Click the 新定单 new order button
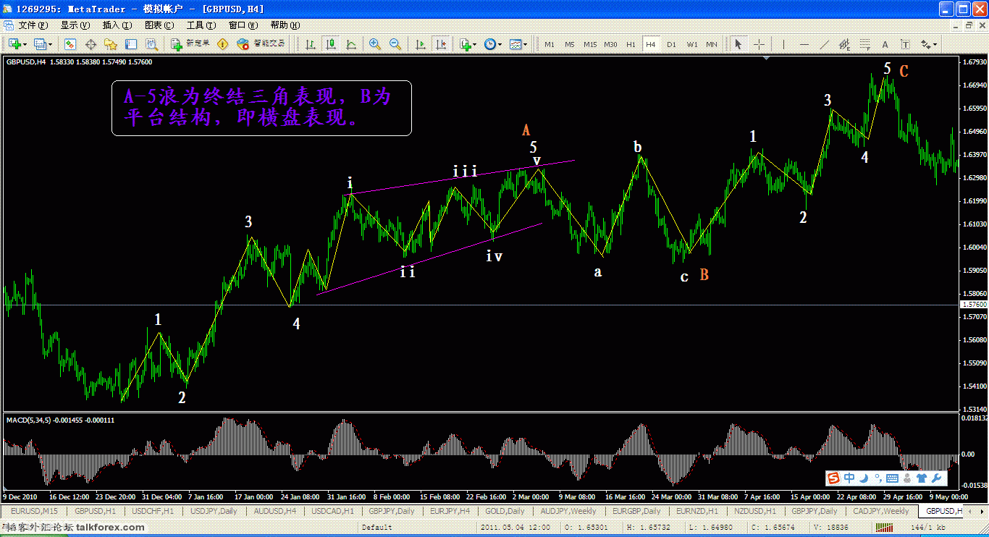 point(190,44)
